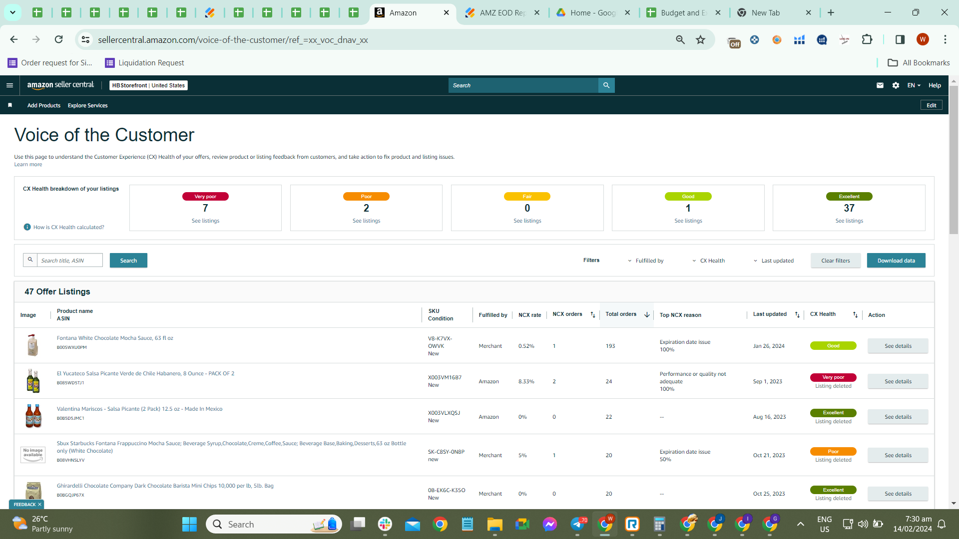This screenshot has width=959, height=539.
Task: Switch to AMZ EOD Report tab
Action: point(502,12)
